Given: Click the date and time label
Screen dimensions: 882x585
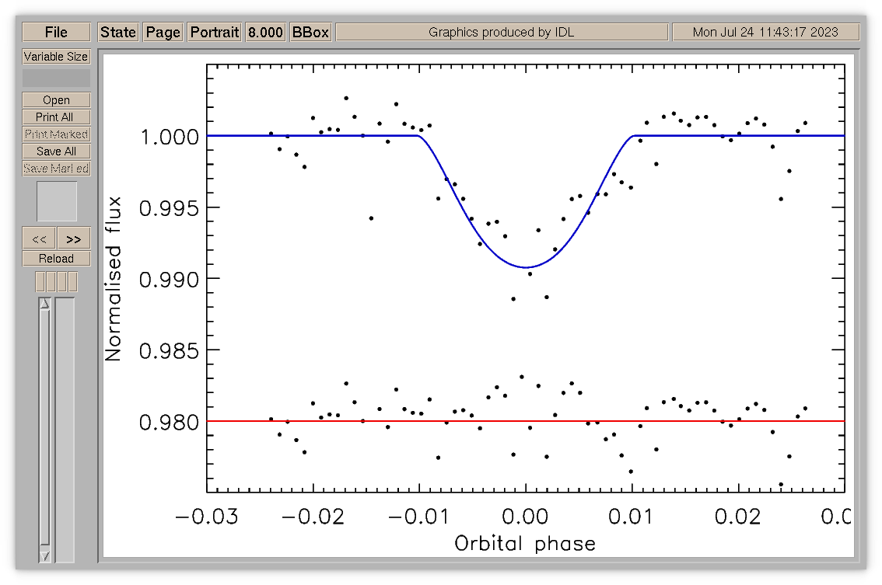Looking at the screenshot, I should 765,32.
